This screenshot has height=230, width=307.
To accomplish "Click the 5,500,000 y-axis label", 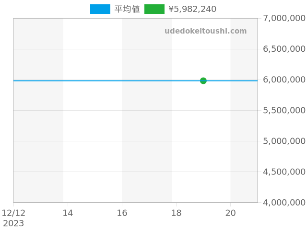I will [284, 110].
